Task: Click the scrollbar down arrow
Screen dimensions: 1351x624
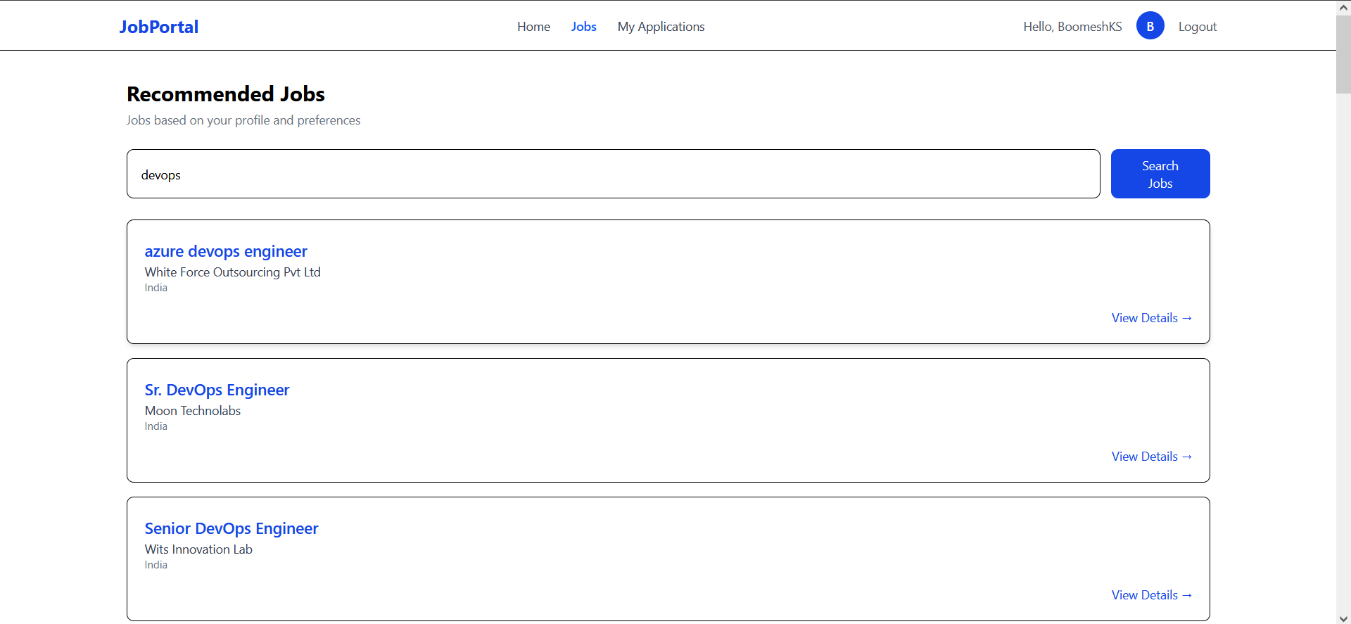Action: (1343, 618)
